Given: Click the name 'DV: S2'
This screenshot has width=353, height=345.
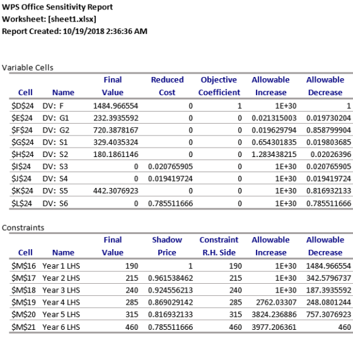Looking at the screenshot, I should [x=55, y=155].
